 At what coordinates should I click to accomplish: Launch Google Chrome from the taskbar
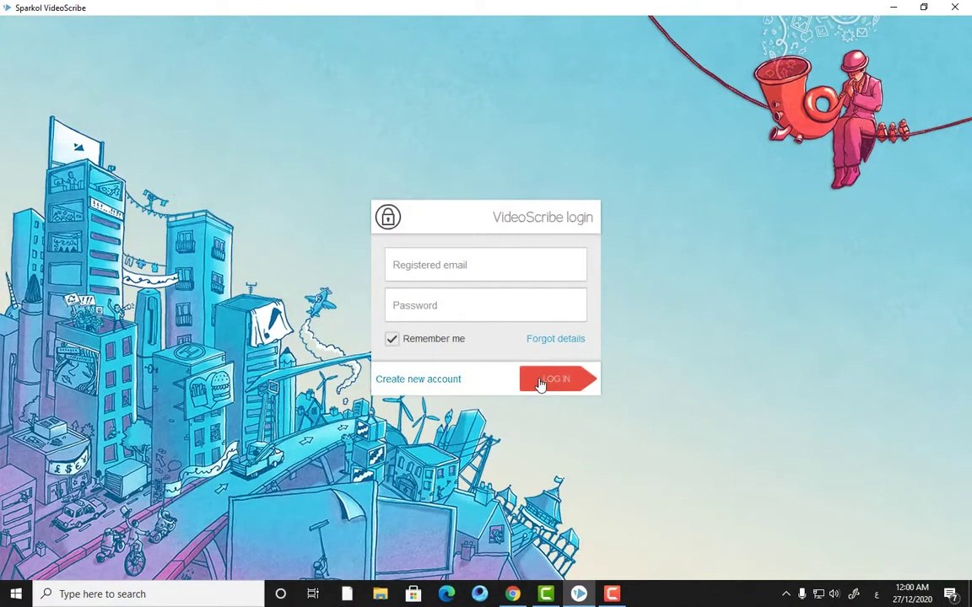513,594
